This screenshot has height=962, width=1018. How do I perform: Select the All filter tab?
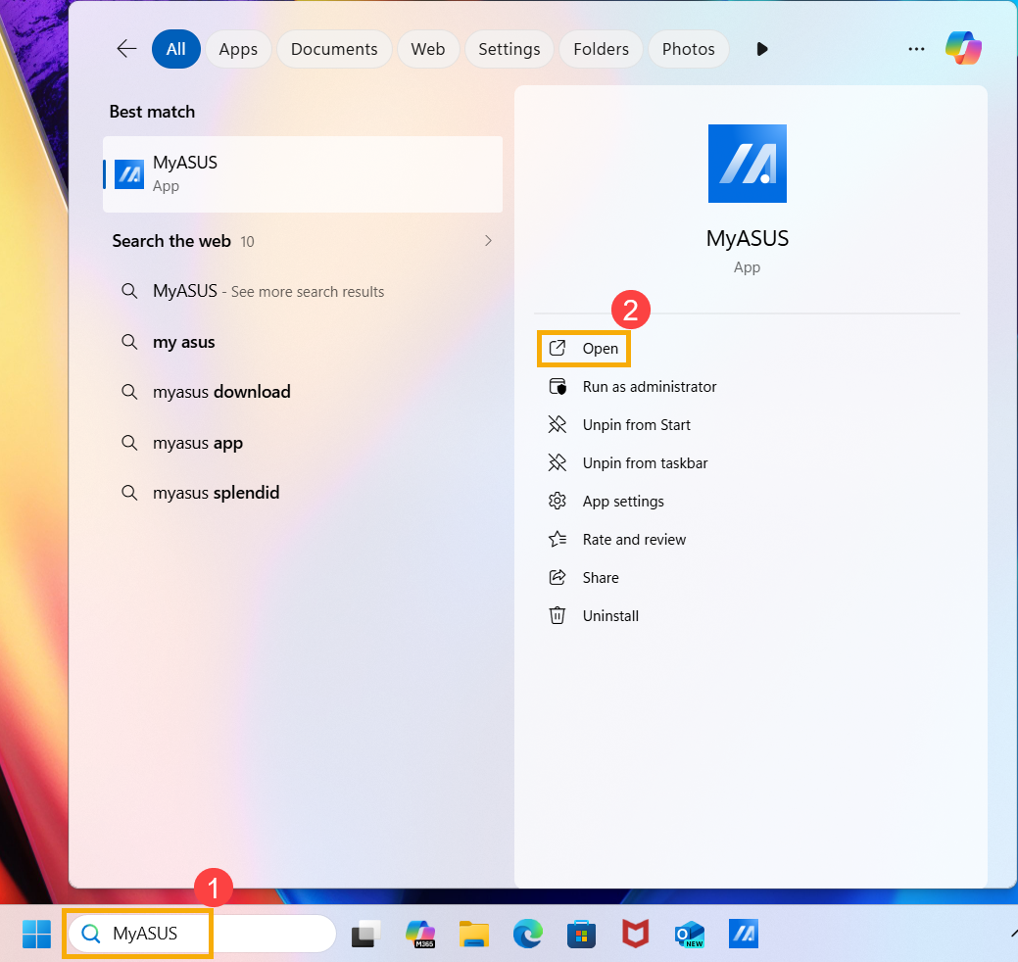pyautogui.click(x=176, y=49)
